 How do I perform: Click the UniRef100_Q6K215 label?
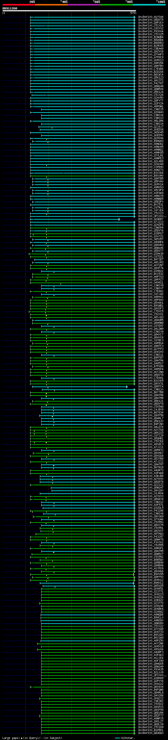tap(150, 433)
